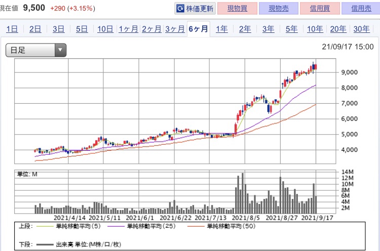
Task: Click the dropdown arrow beside 日足
Action: tap(60, 50)
